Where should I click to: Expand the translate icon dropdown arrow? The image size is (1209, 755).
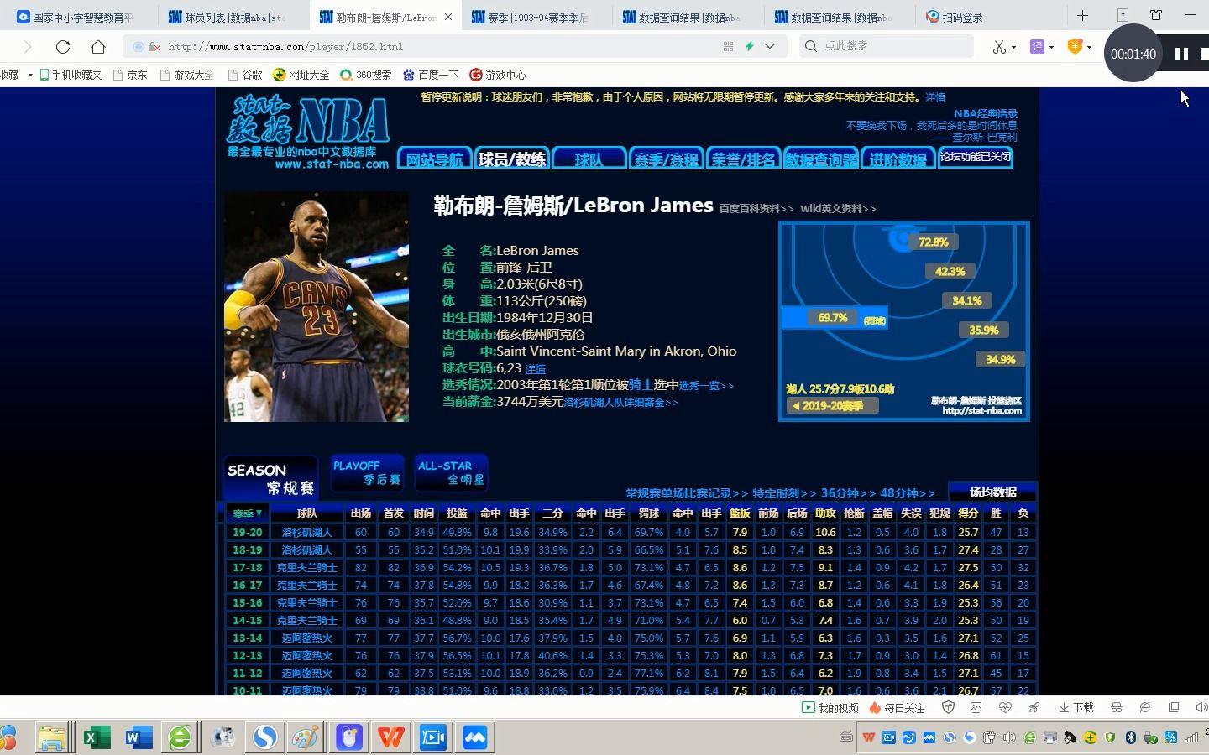(1051, 48)
